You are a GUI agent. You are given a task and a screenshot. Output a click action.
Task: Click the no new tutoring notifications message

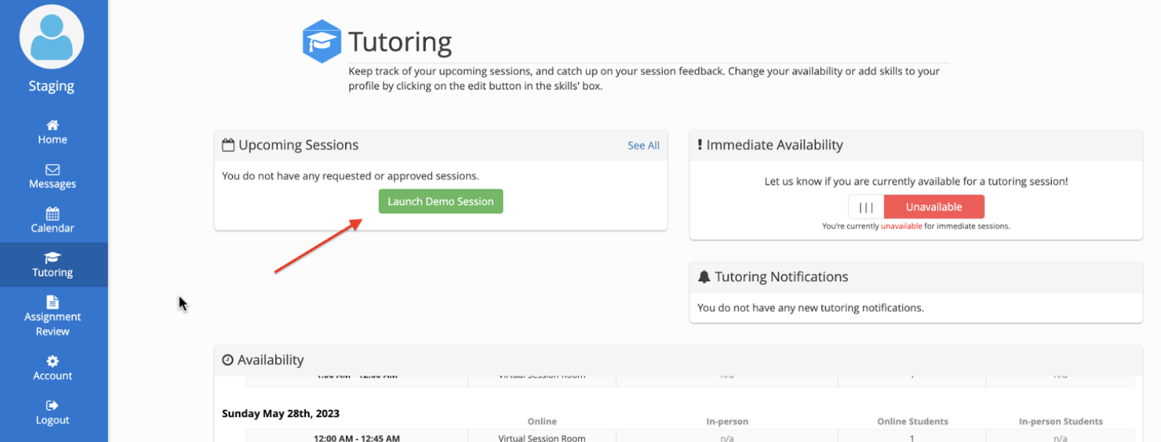(x=810, y=308)
